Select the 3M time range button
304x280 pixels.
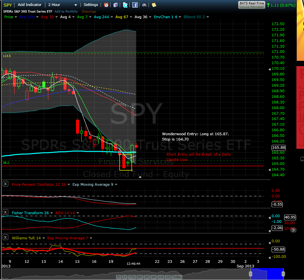[x=147, y=277]
